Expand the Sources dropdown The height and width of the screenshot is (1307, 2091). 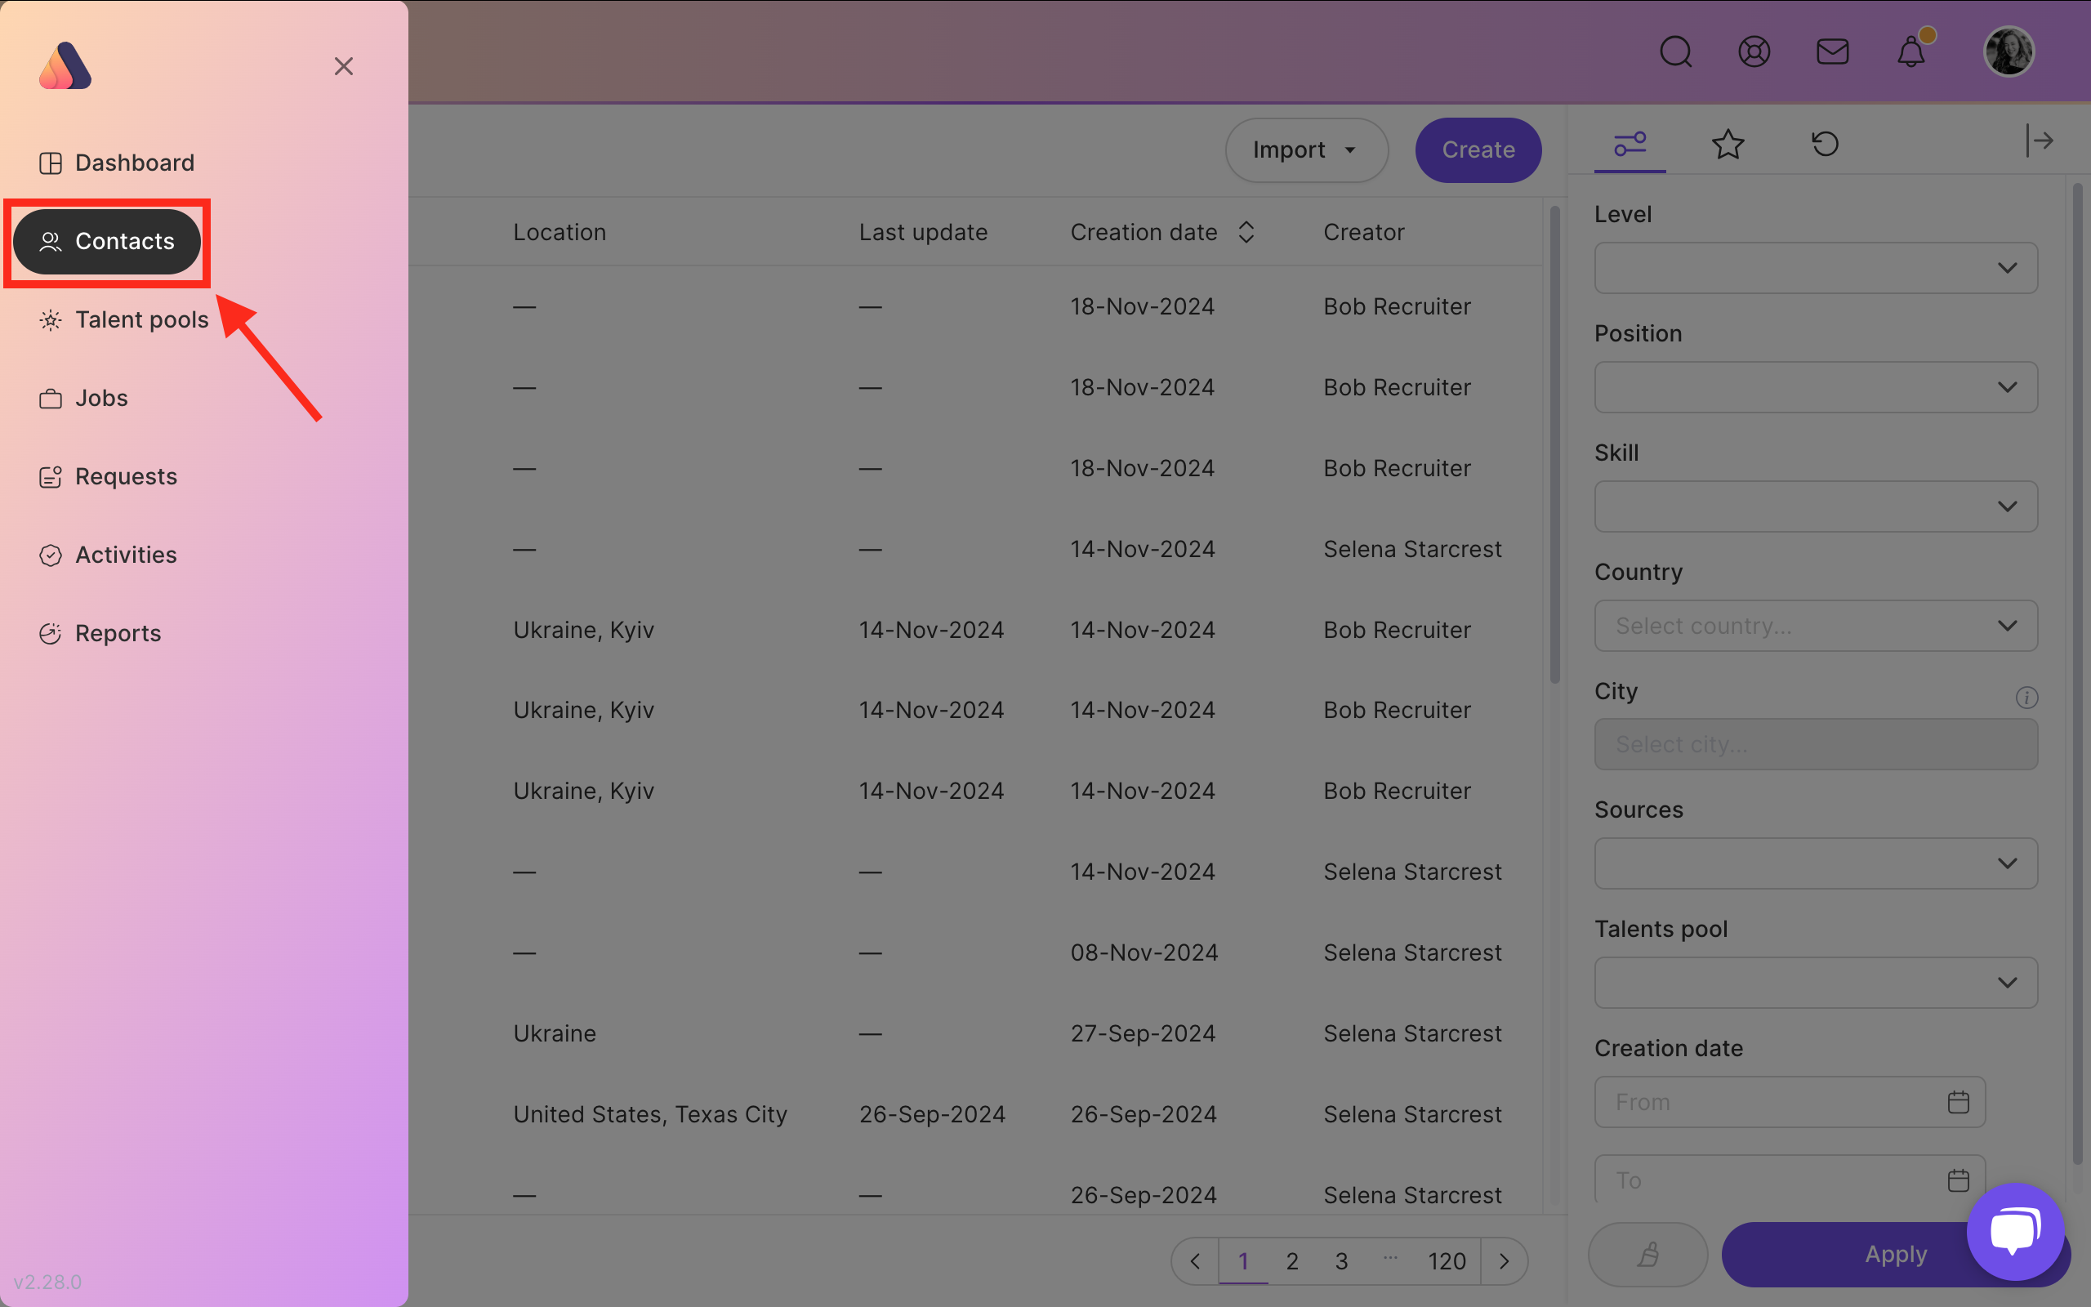pos(1817,863)
